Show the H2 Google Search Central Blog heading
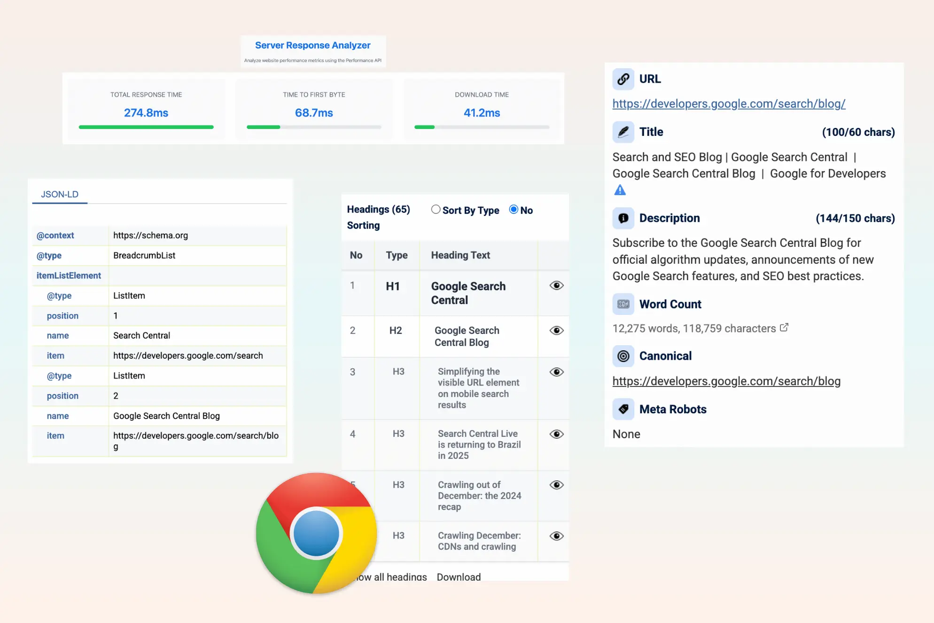 click(x=556, y=331)
